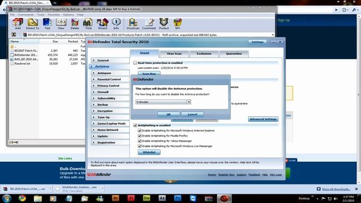Expand the General section in BitDefender sidebar
This screenshot has height=203, width=361.
tap(110, 60)
